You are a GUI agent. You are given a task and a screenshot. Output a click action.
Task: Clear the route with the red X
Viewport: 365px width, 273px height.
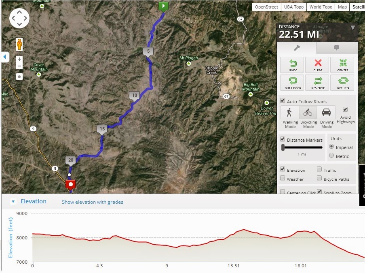318,65
